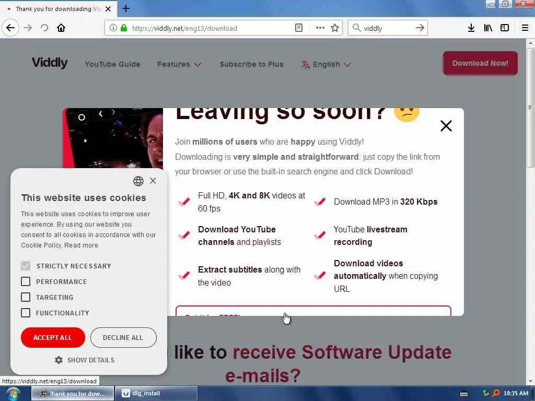Toggle the sidebar icon in toolbar
Screen dimensions: 535x401
pyautogui.click(x=505, y=28)
